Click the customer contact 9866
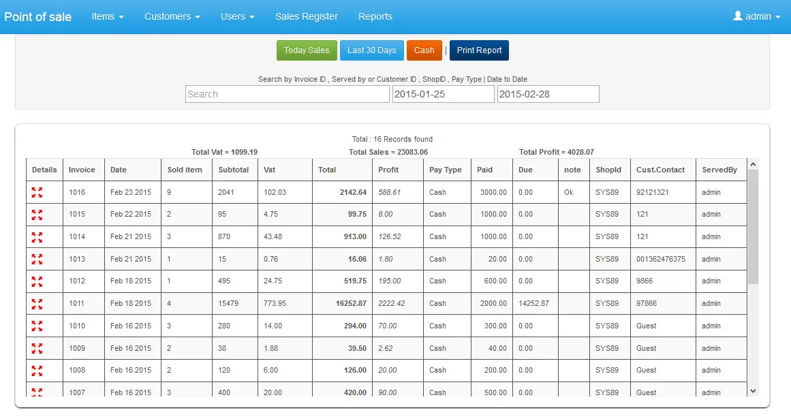Viewport: 791px width, 419px height. click(645, 281)
